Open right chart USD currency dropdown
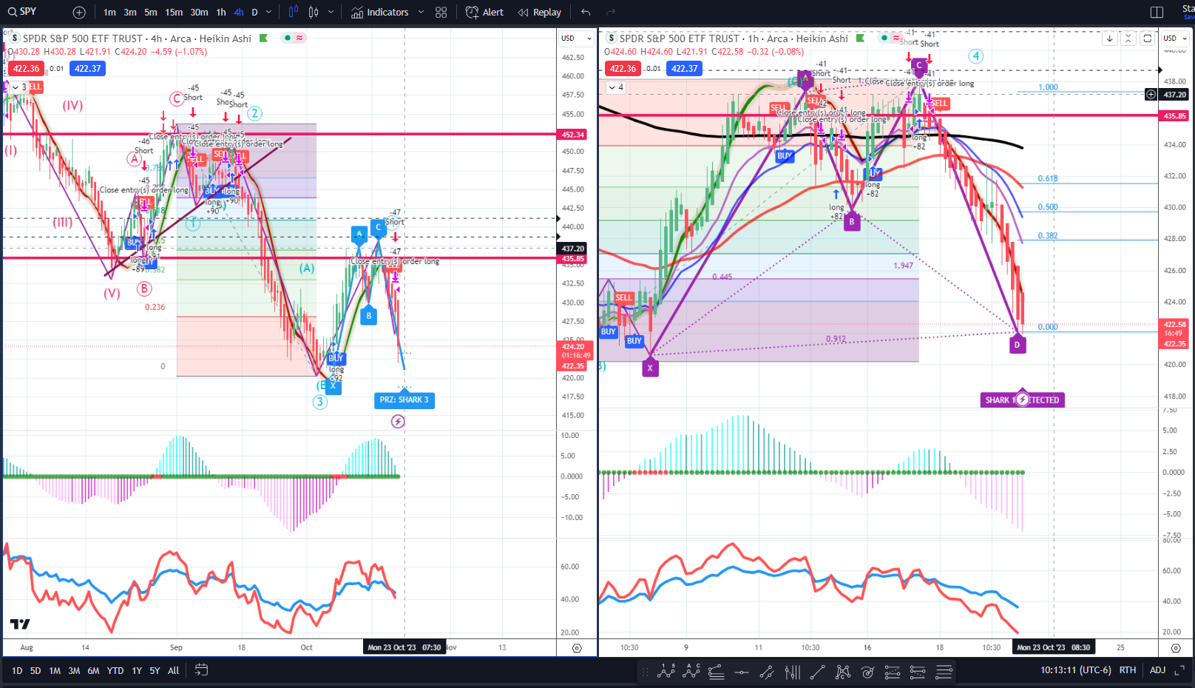This screenshot has width=1195, height=688. [1174, 38]
